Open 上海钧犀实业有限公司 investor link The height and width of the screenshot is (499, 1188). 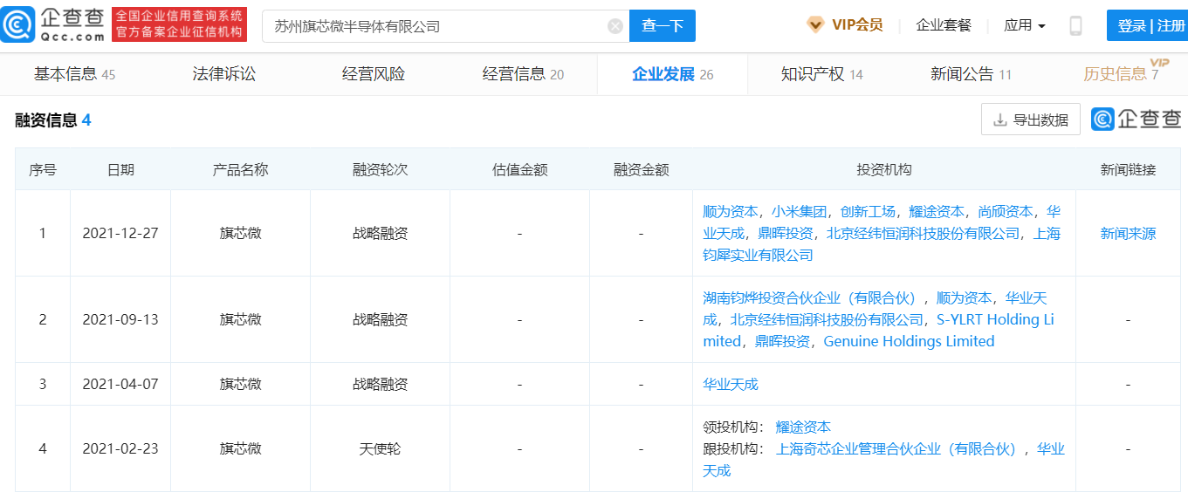click(883, 244)
